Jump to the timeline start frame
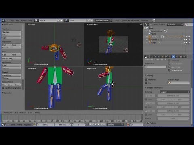 [89, 125]
